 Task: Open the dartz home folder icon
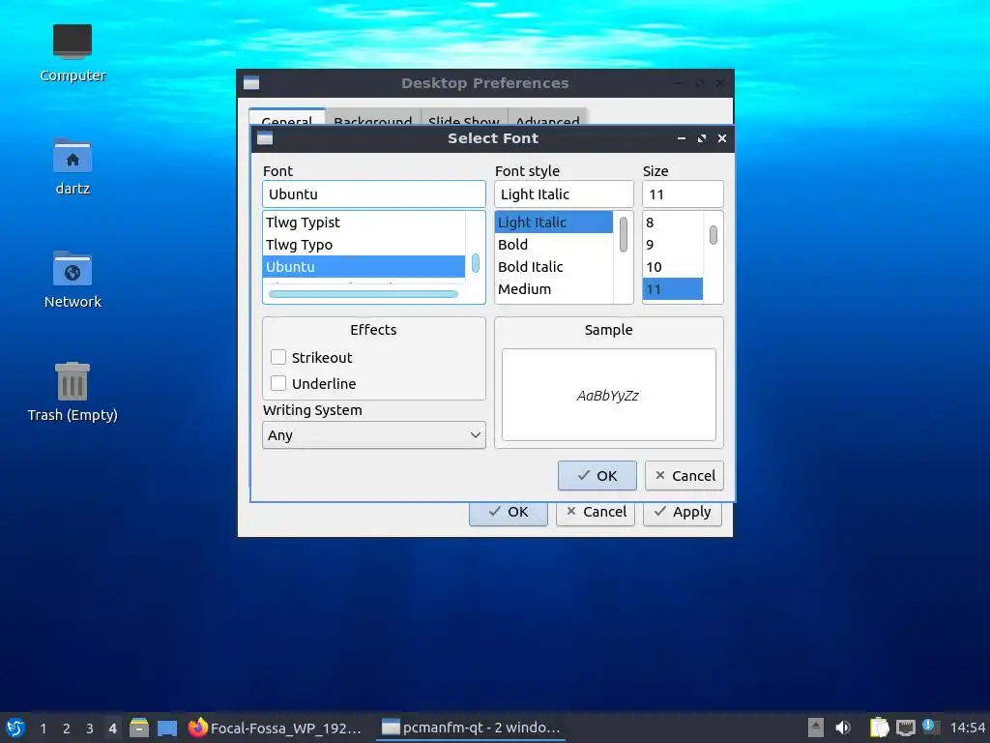pyautogui.click(x=72, y=166)
